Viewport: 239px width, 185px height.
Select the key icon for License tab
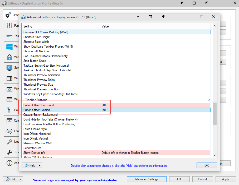coord(9,142)
